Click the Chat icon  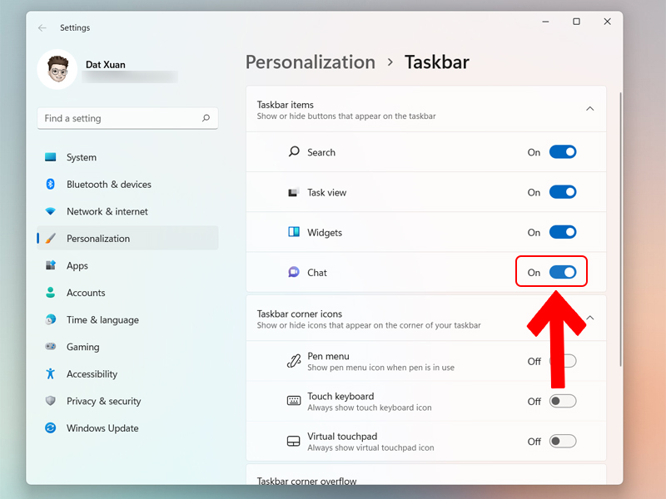tap(294, 272)
